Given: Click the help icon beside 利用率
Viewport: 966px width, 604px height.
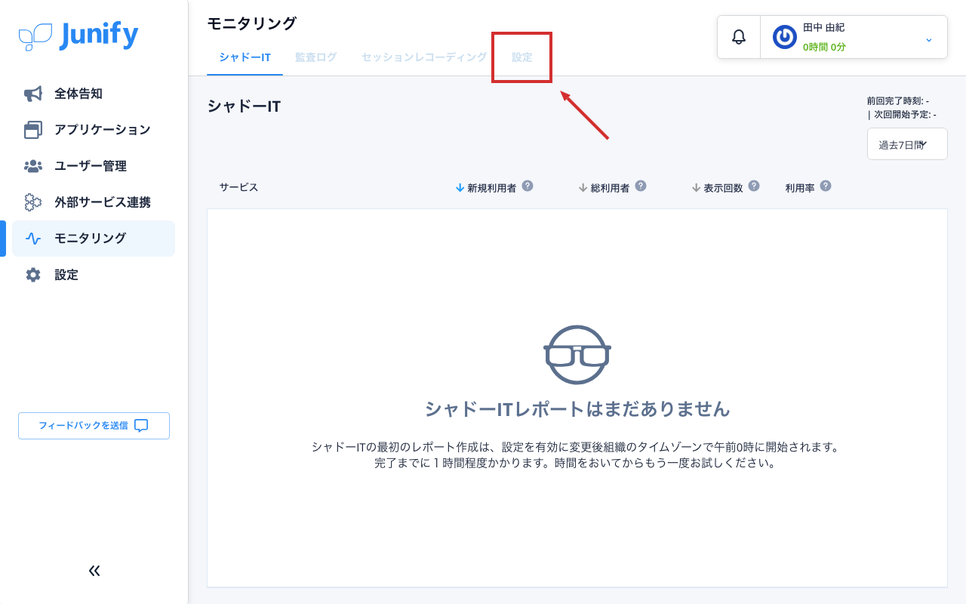Looking at the screenshot, I should click(x=826, y=186).
